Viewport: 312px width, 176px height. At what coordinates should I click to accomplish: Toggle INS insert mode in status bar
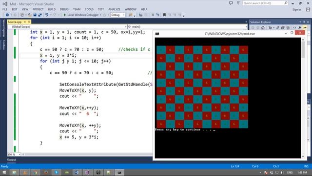306,166
